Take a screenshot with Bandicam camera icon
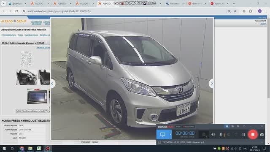The height and width of the screenshot is (152, 270). point(262,134)
